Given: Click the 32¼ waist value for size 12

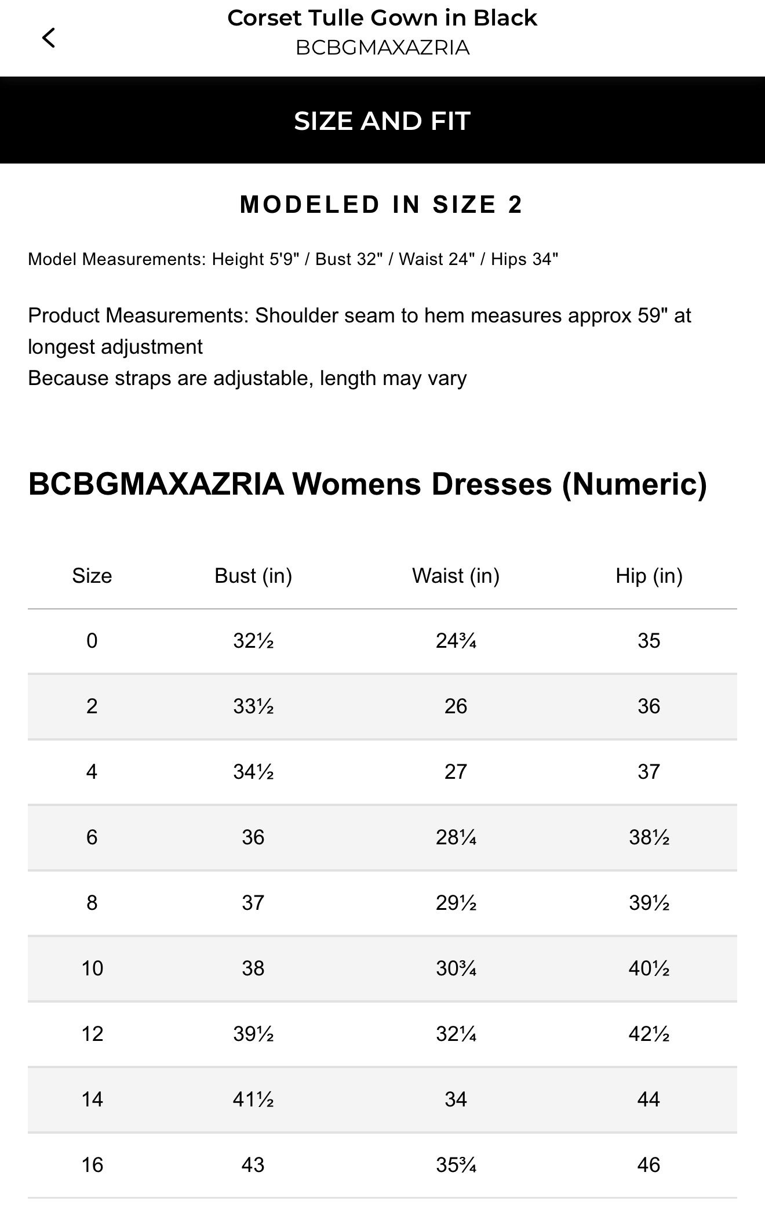Looking at the screenshot, I should click(456, 1034).
